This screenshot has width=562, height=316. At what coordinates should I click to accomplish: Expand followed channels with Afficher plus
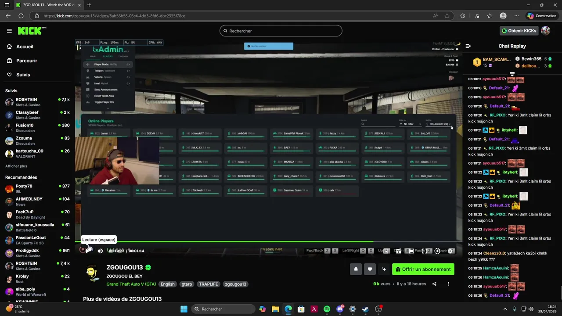[16, 166]
